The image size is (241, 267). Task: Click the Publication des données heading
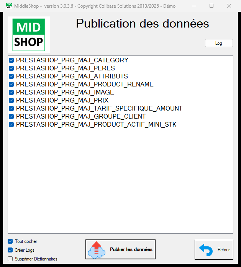tap(143, 23)
